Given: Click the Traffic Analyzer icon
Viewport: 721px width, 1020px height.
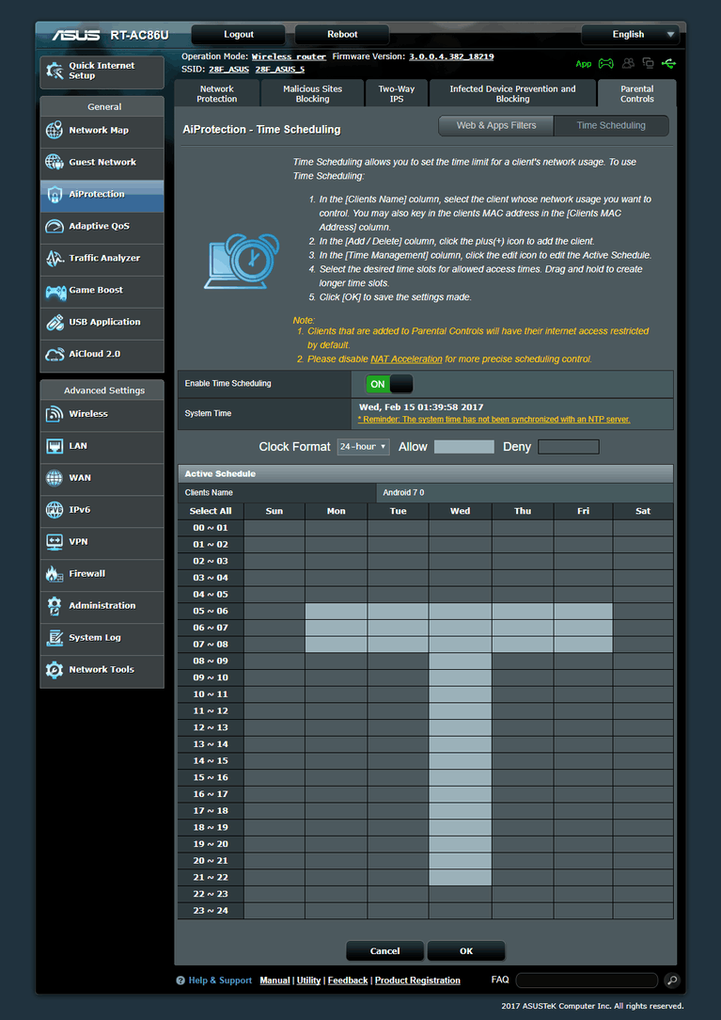Looking at the screenshot, I should [55, 258].
